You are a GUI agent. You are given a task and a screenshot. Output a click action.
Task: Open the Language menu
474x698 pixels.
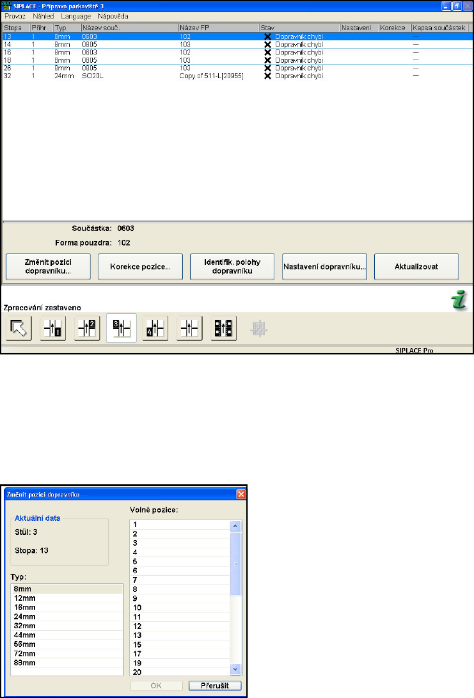75,17
